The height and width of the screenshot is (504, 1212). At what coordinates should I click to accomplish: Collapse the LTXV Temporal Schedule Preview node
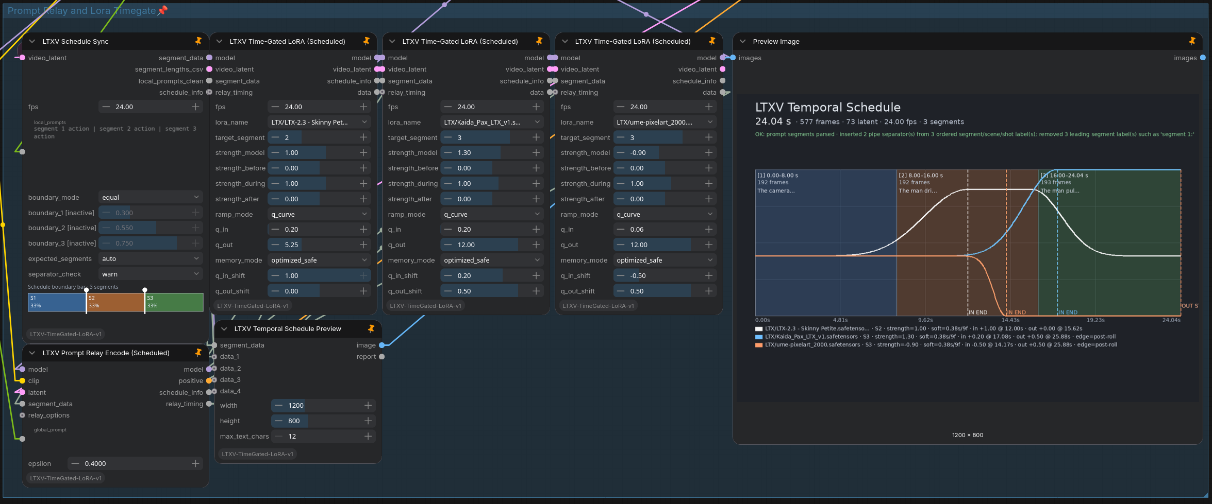click(x=224, y=328)
